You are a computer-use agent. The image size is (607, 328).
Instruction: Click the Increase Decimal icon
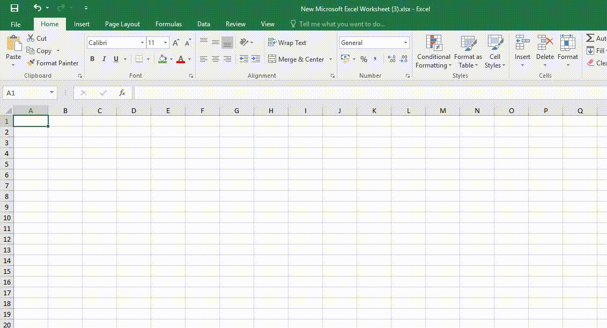391,59
